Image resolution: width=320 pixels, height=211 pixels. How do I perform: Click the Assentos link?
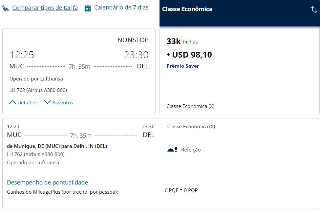click(x=63, y=102)
